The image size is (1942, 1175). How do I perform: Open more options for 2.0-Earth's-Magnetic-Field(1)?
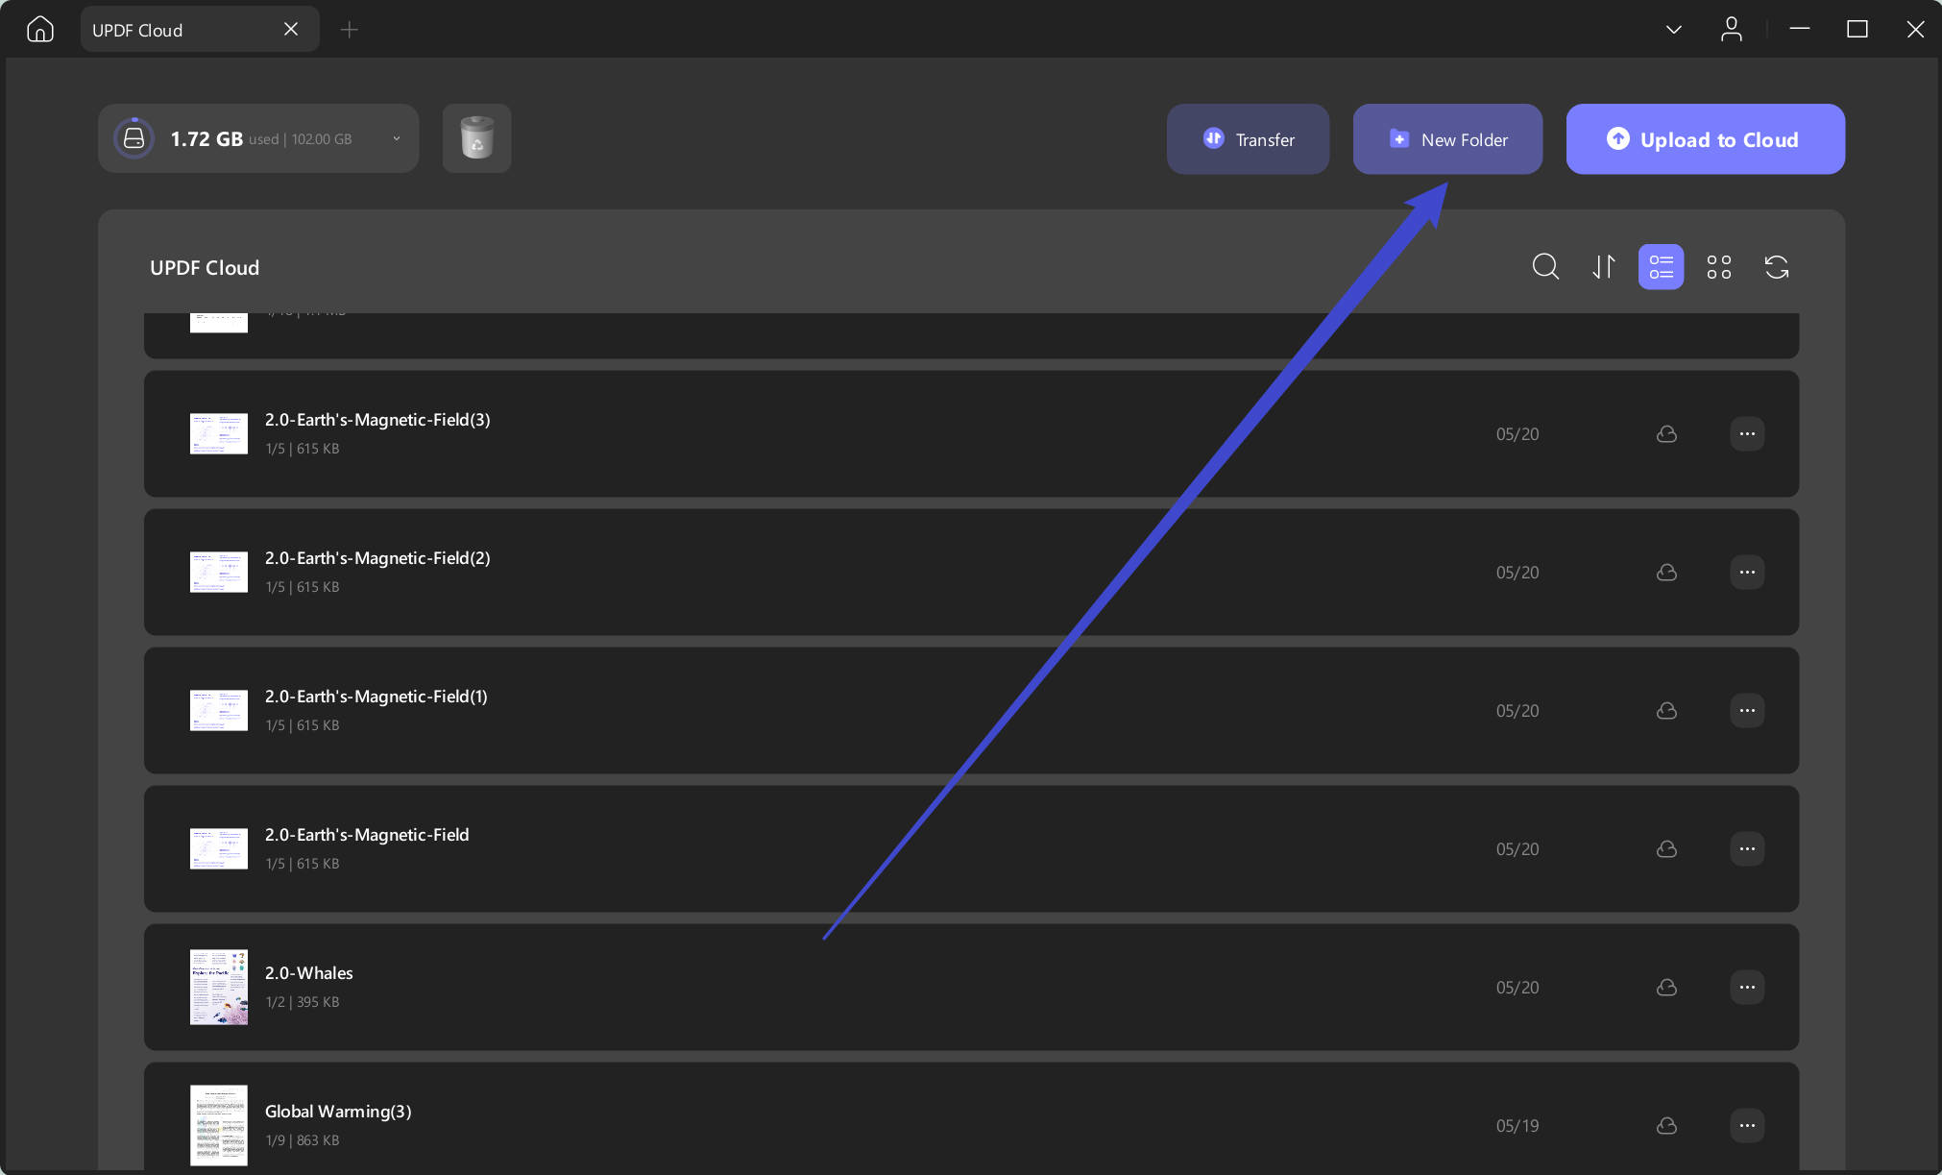(x=1747, y=711)
